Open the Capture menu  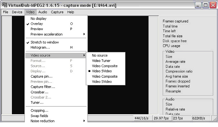coord(57,12)
